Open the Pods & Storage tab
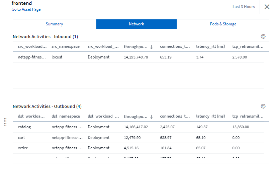Screen dimensions: 272x172 [223, 24]
